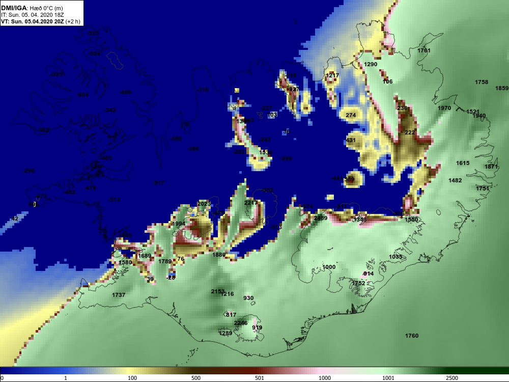Click the map value 1482
Screen dimensions: 509x382
[455, 181]
